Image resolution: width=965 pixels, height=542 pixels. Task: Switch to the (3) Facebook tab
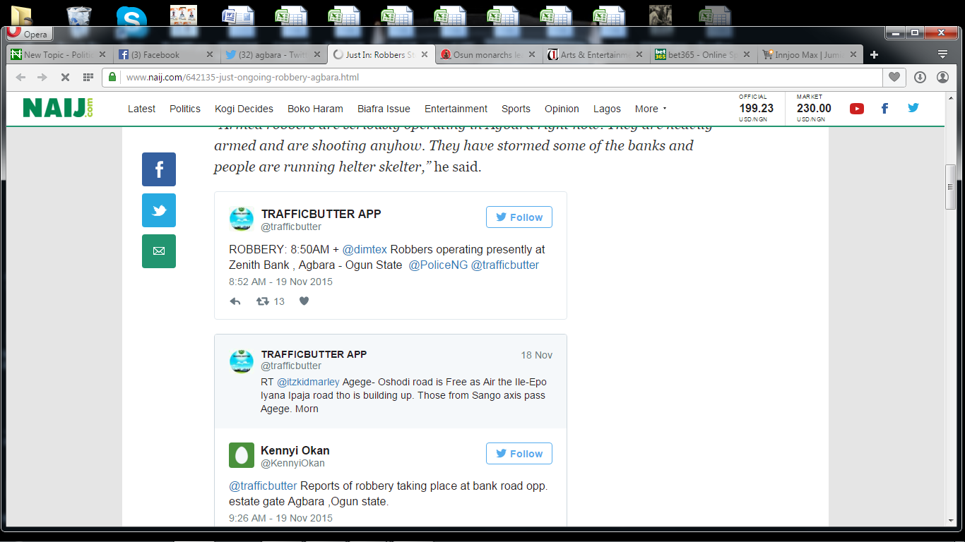(166, 55)
